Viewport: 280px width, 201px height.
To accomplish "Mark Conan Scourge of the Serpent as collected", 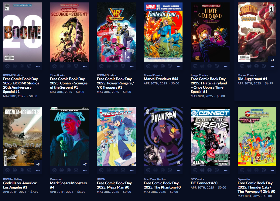I will pyautogui.click(x=62, y=66).
